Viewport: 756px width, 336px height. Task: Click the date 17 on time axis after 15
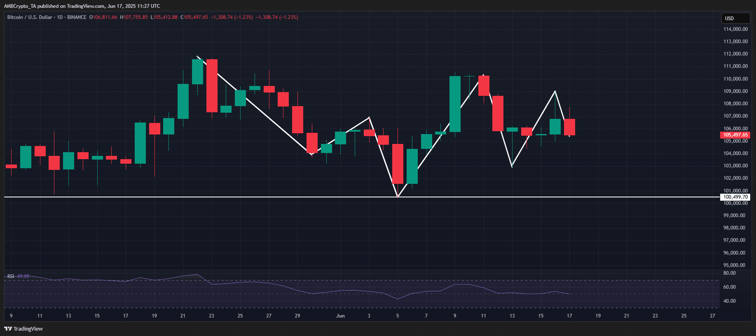pos(569,316)
